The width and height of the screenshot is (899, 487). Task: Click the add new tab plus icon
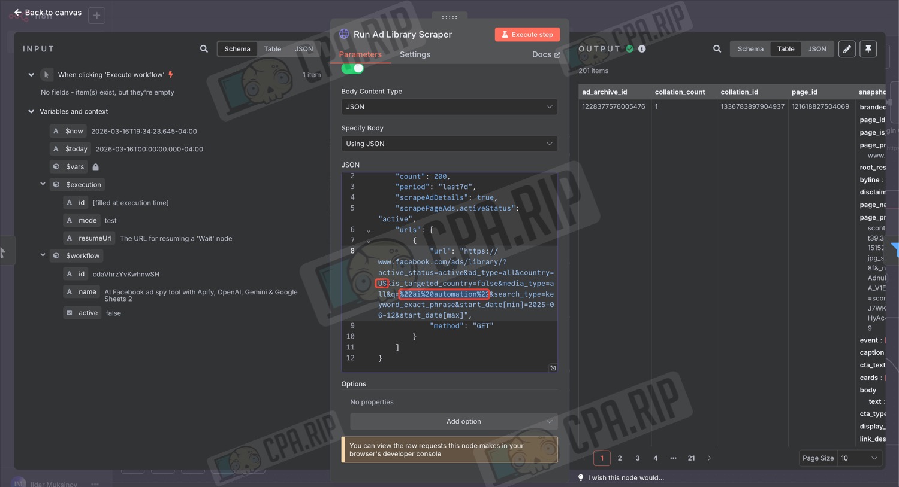pyautogui.click(x=96, y=15)
